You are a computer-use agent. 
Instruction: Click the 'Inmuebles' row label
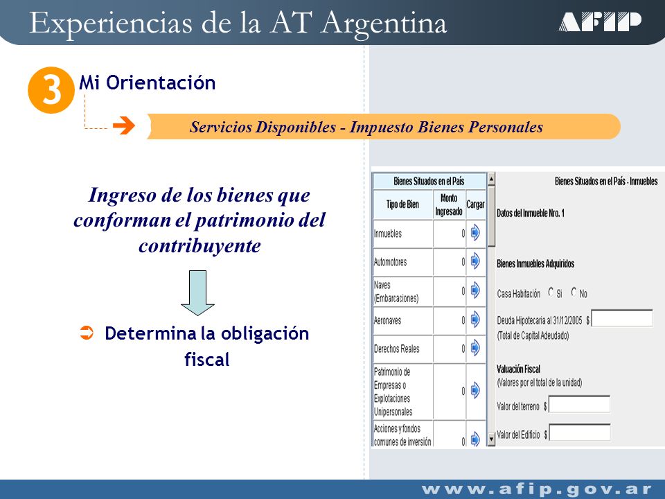(388, 234)
